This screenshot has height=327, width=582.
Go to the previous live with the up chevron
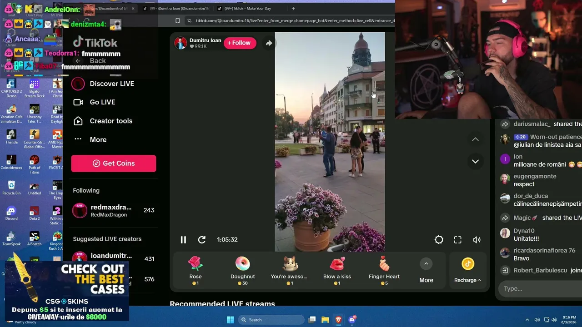click(475, 139)
